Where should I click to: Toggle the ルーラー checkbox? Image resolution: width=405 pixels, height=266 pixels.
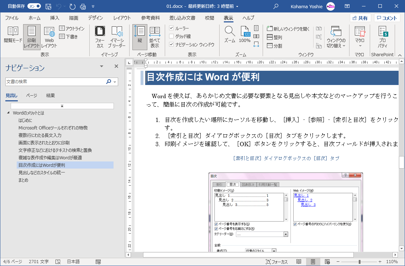pos(172,28)
